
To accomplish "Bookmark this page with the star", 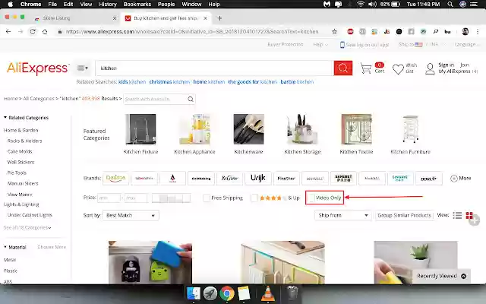I will coord(334,32).
